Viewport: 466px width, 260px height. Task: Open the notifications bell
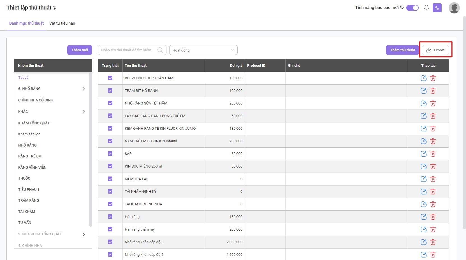[426, 8]
